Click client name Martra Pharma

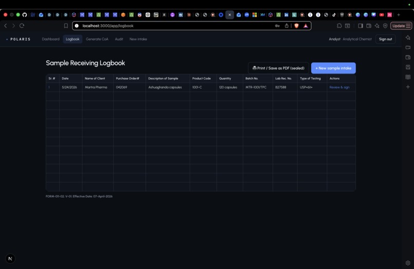[x=96, y=87]
